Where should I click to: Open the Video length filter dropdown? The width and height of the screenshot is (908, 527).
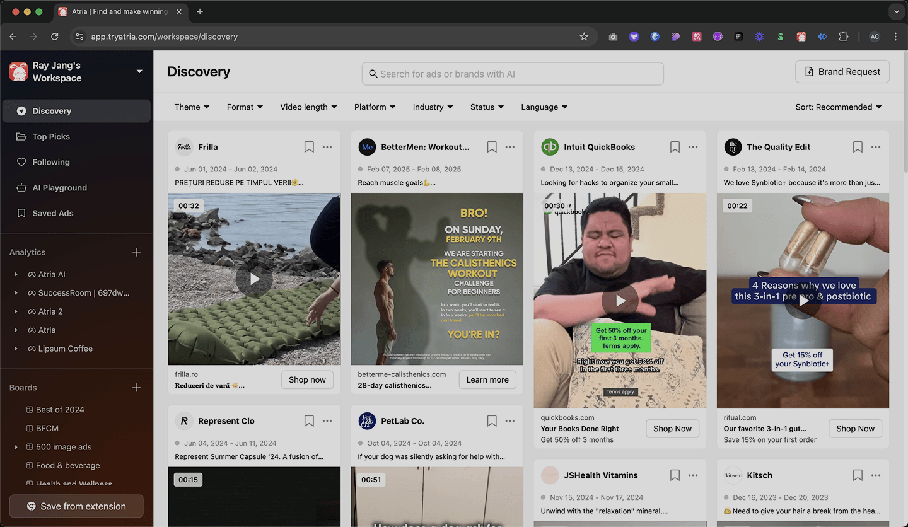(x=308, y=107)
